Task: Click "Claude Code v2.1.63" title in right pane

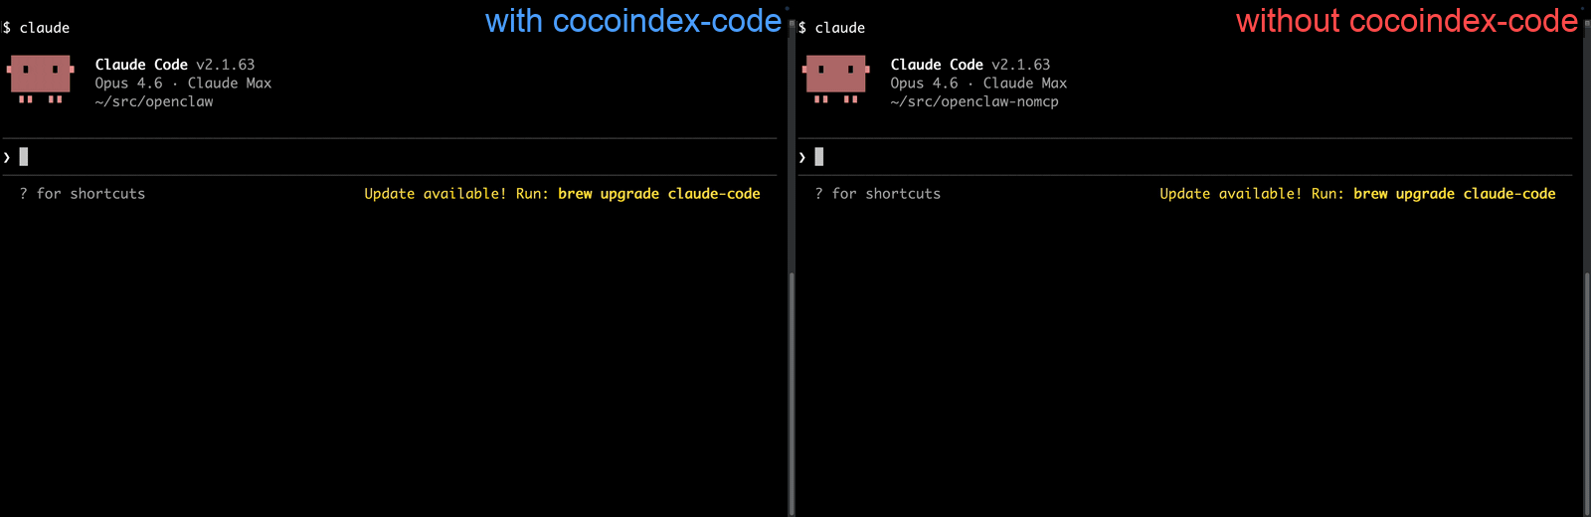Action: click(971, 65)
